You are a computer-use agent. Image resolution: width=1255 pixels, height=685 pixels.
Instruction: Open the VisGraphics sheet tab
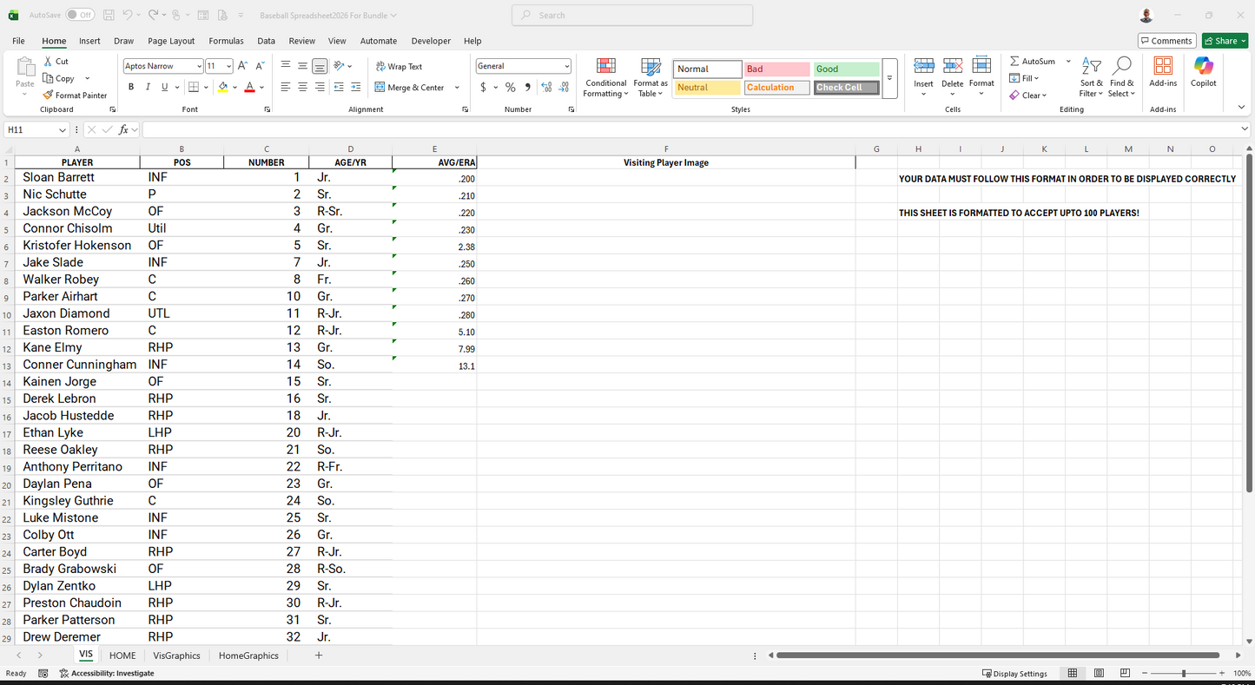(176, 655)
